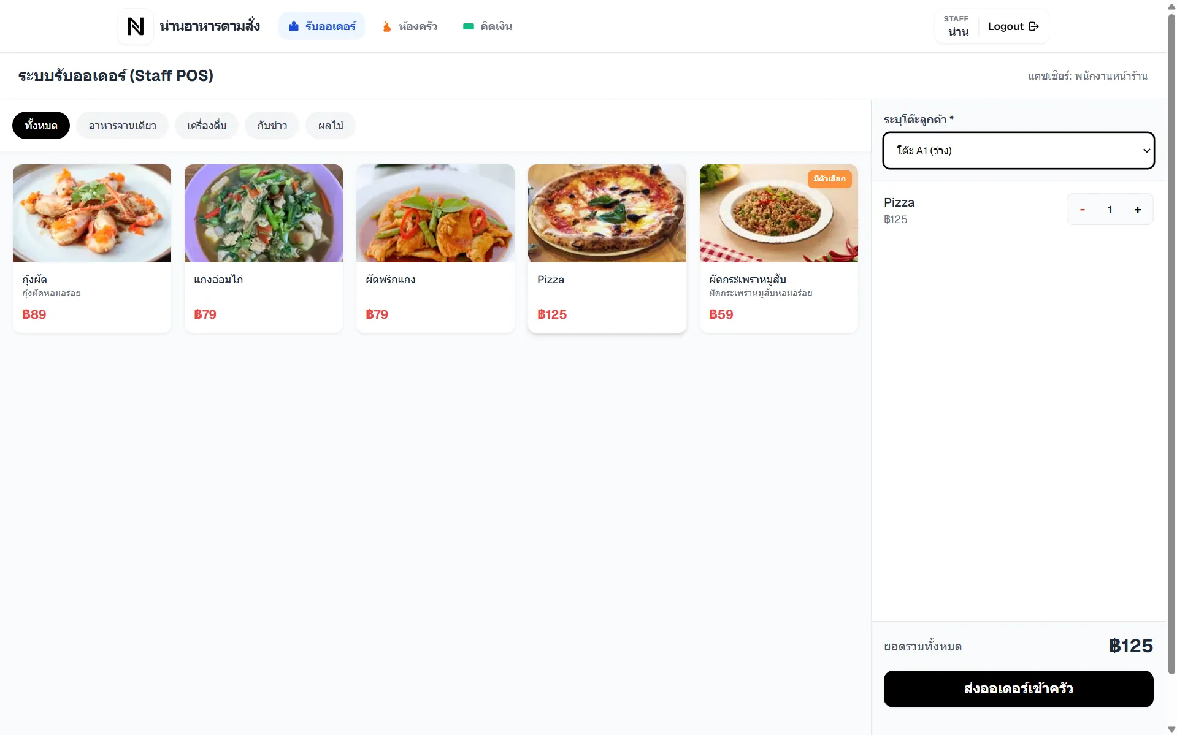The image size is (1177, 735).
Task: Show the กับข้าว category
Action: click(272, 126)
